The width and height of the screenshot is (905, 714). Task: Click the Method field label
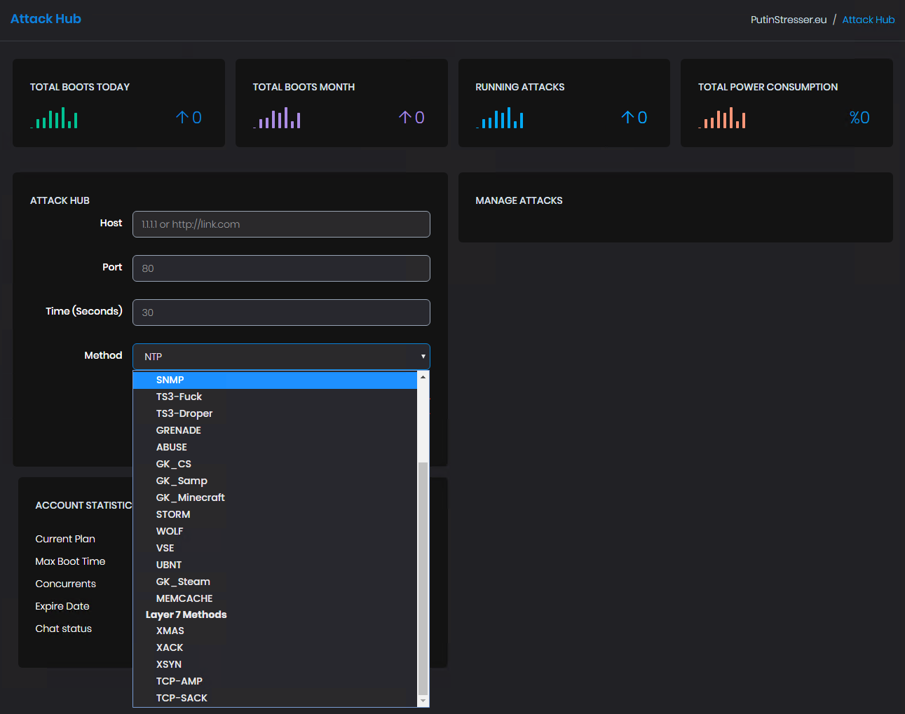tap(103, 355)
